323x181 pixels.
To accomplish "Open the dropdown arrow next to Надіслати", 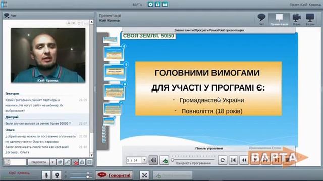I will tap(52, 162).
